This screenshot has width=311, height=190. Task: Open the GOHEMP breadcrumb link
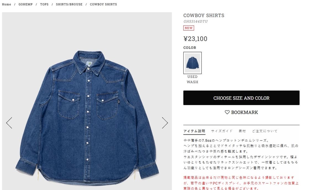tap(26, 4)
